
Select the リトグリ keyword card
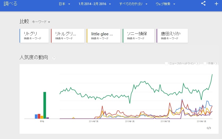34,36
